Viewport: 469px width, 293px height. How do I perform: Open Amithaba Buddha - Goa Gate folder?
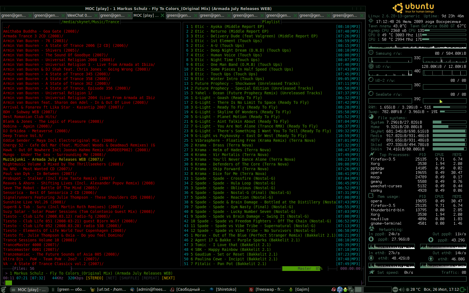coord(41,31)
